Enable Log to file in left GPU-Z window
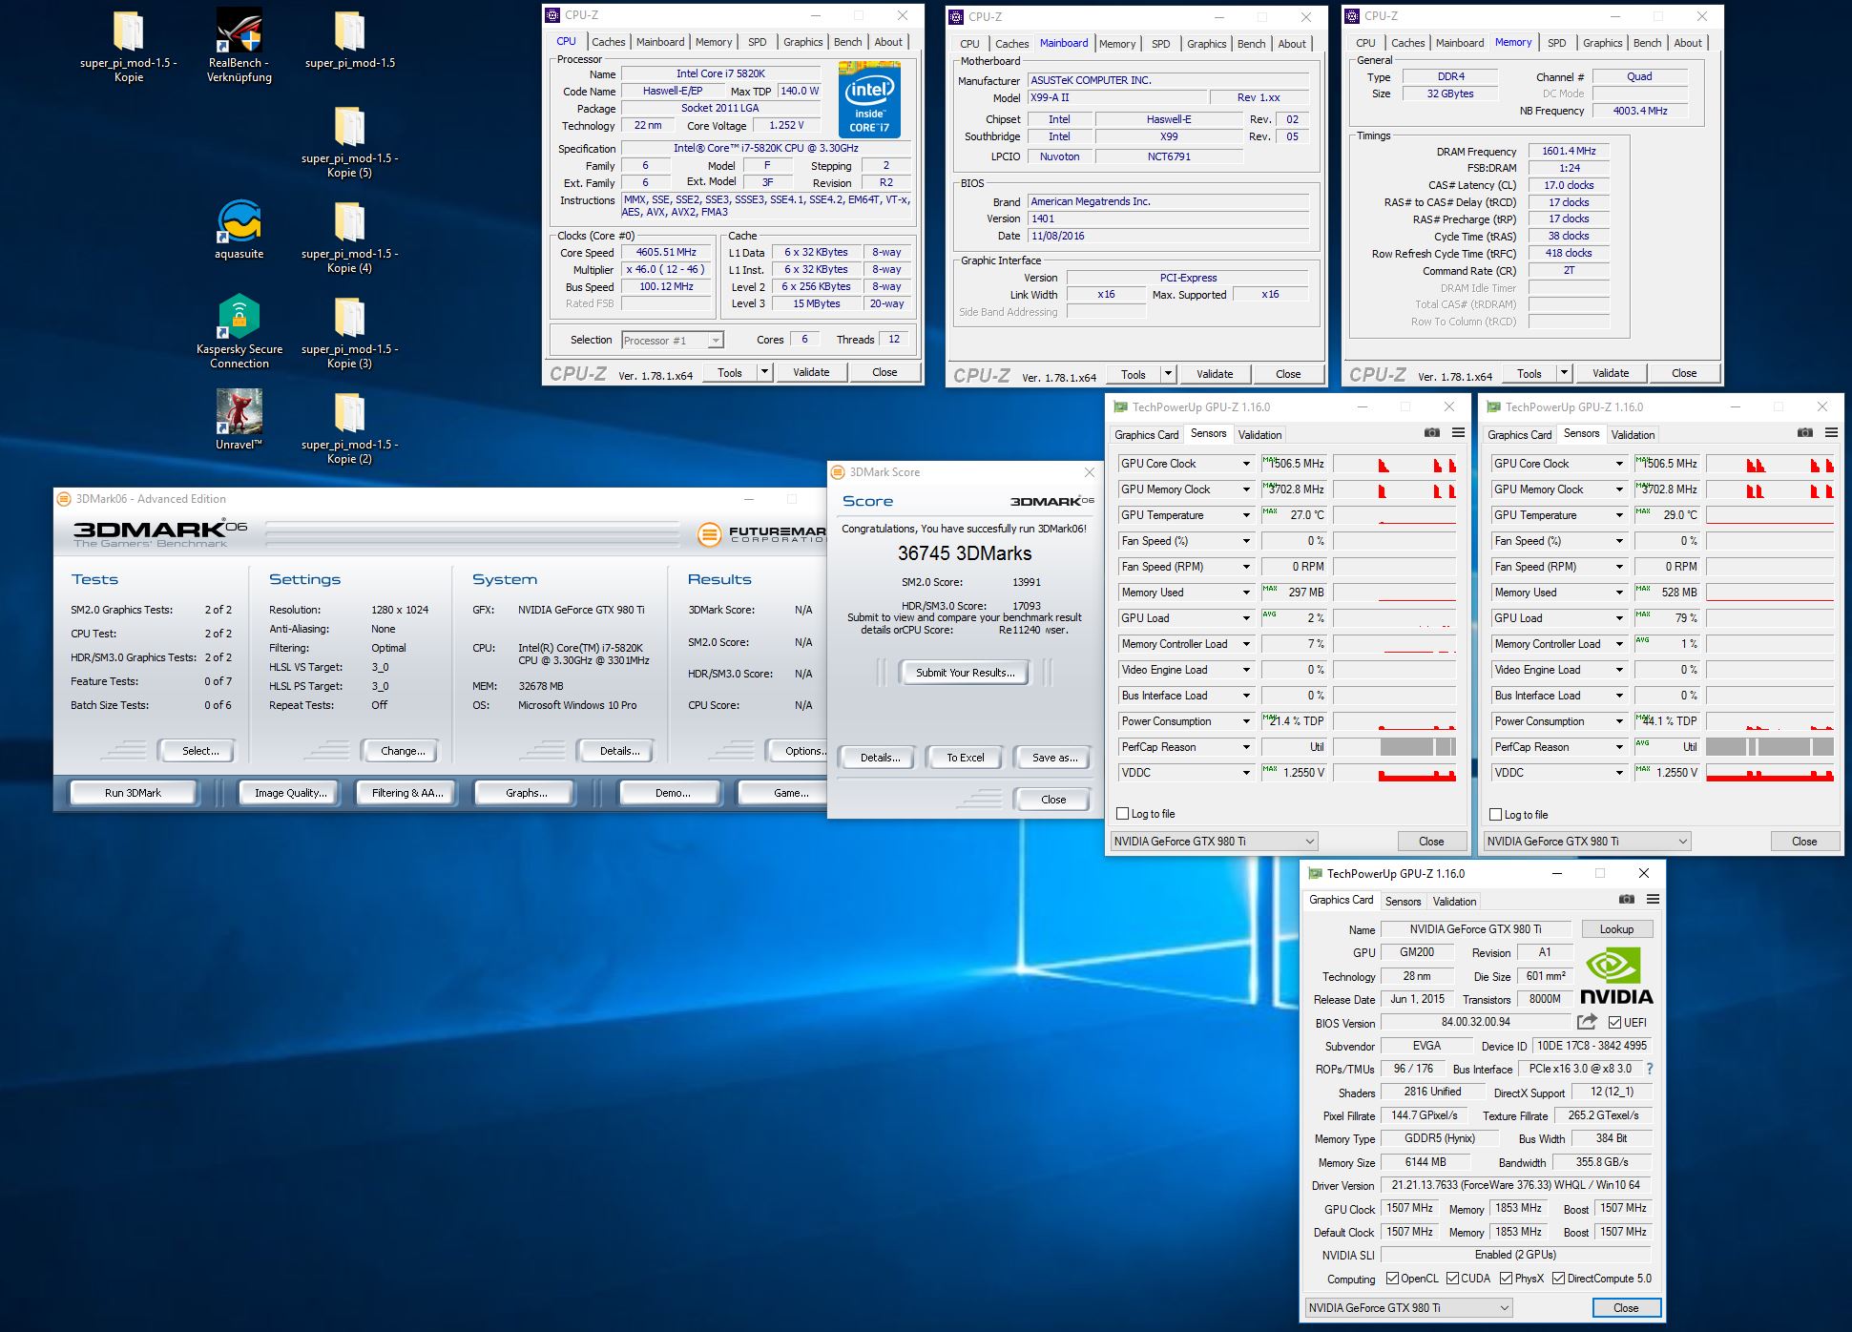 (1123, 814)
